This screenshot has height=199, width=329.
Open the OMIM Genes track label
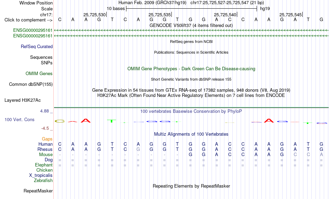(x=39, y=74)
